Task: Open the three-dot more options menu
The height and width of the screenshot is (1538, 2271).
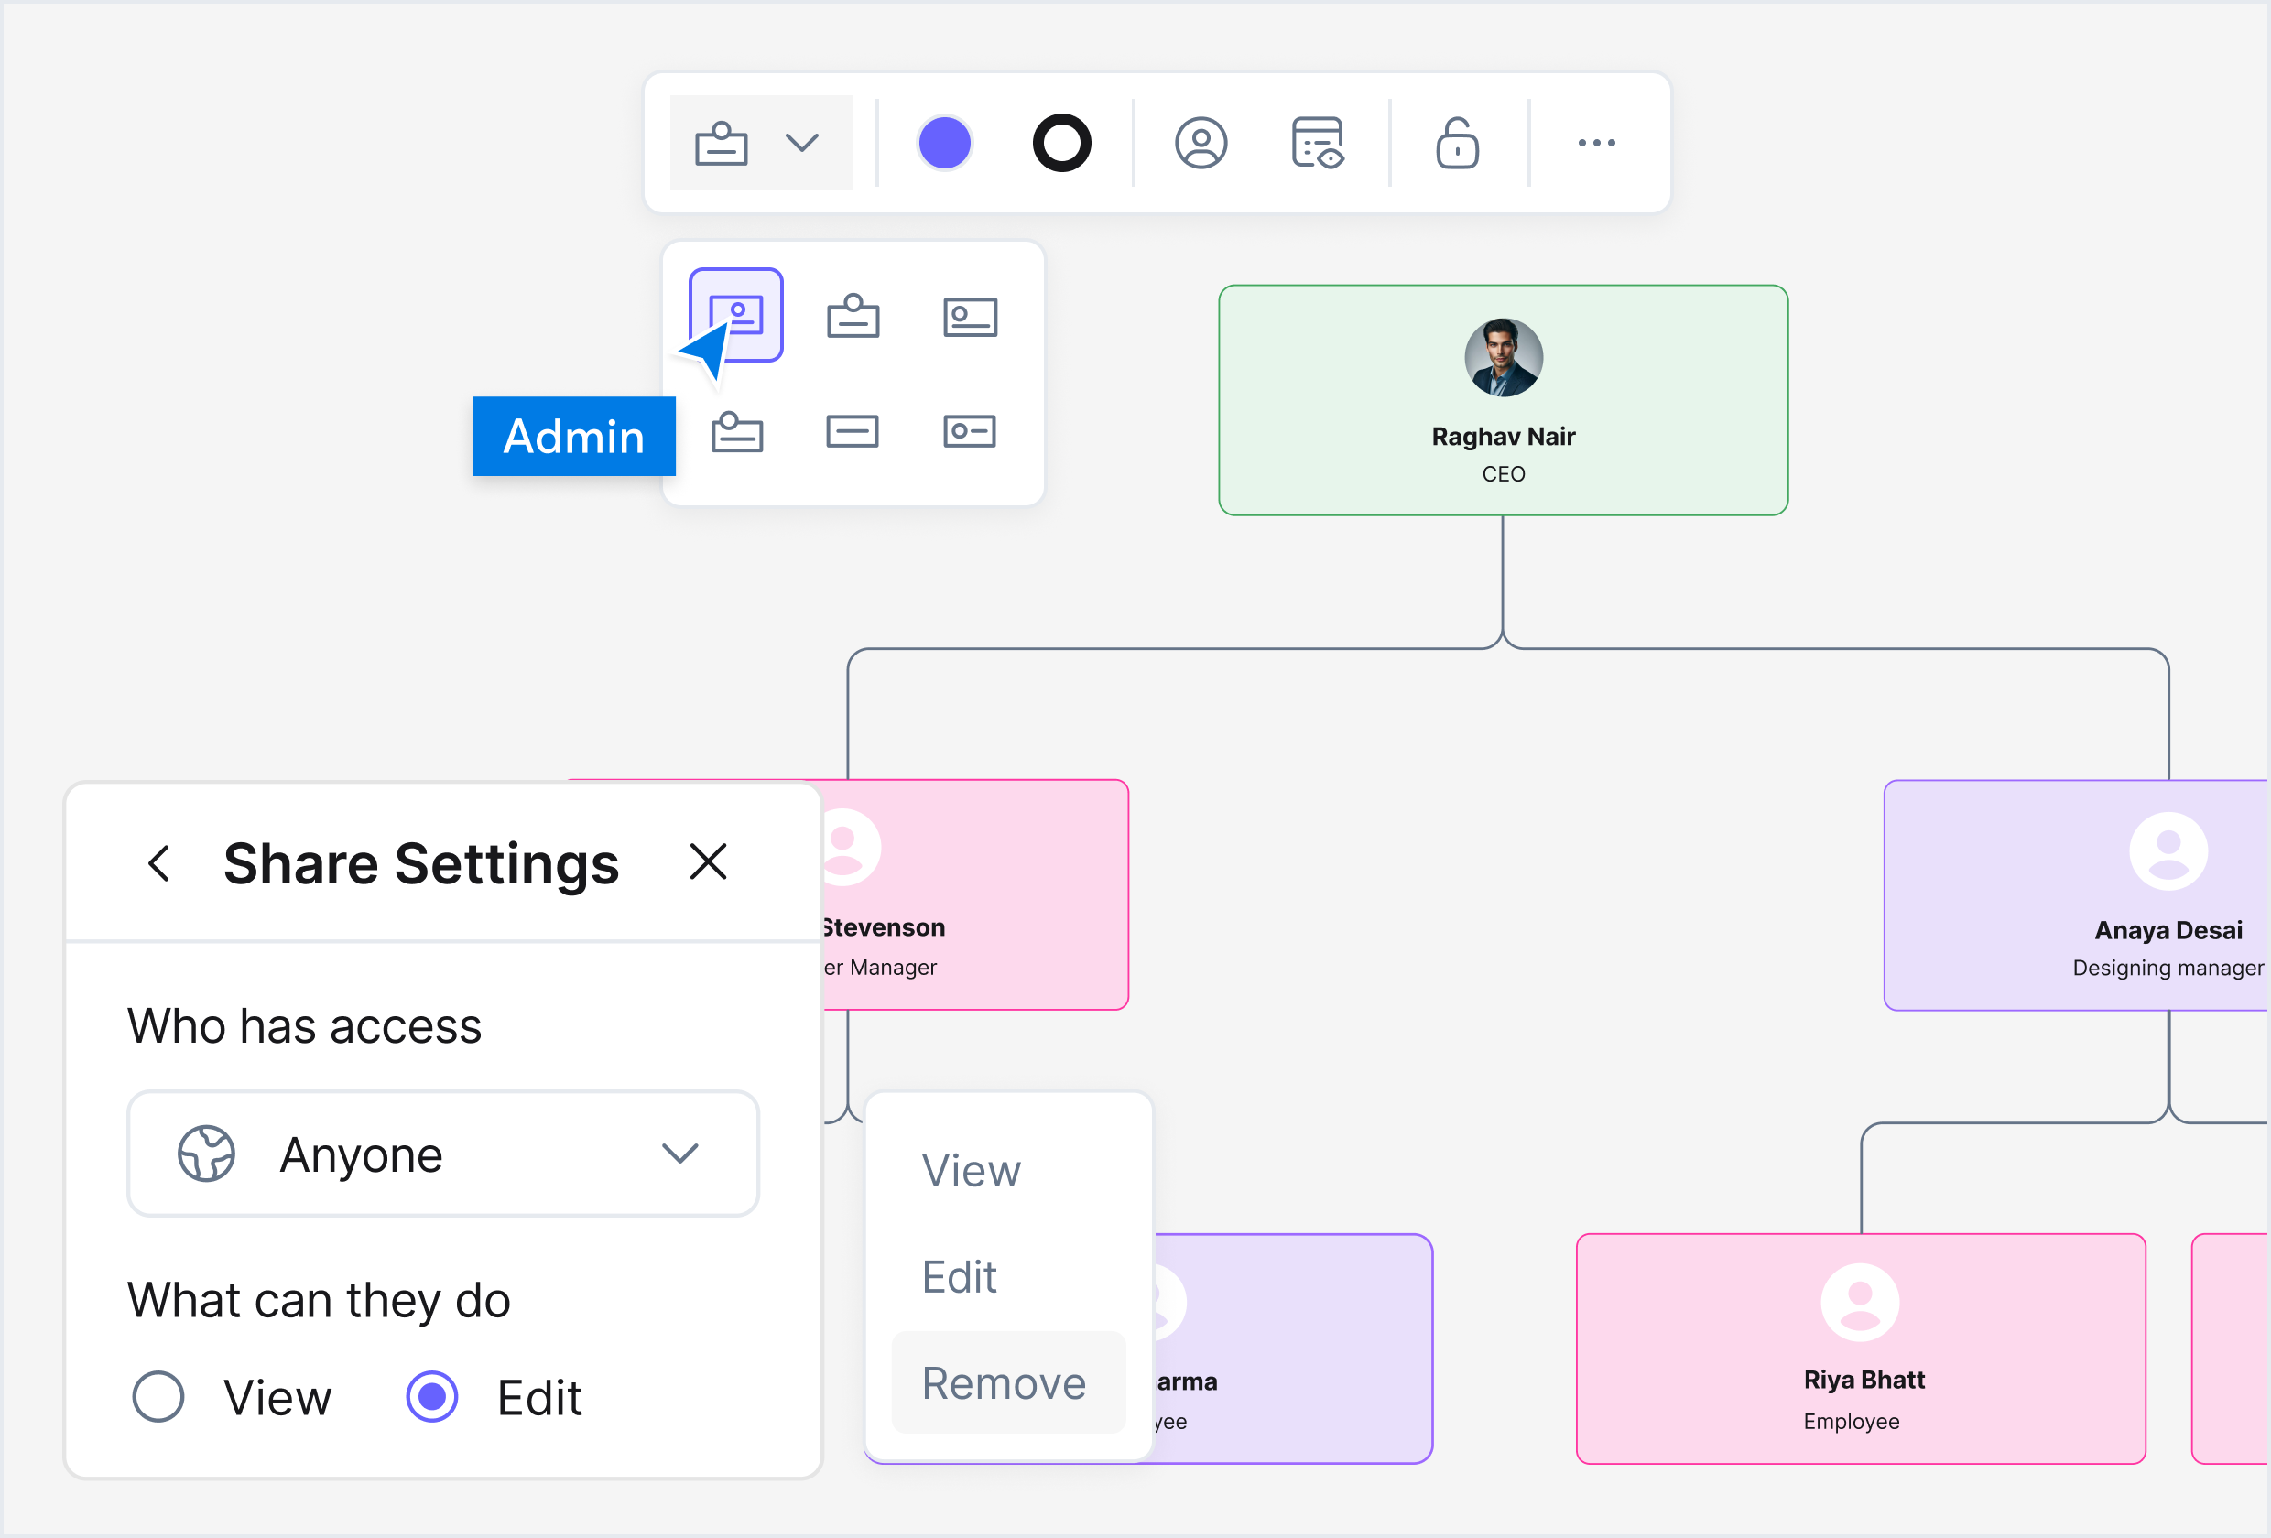Action: pyautogui.click(x=1596, y=143)
